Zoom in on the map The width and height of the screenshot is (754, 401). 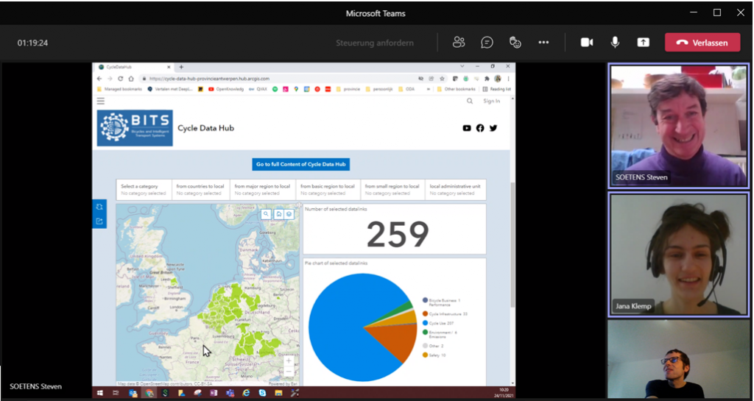(x=289, y=361)
